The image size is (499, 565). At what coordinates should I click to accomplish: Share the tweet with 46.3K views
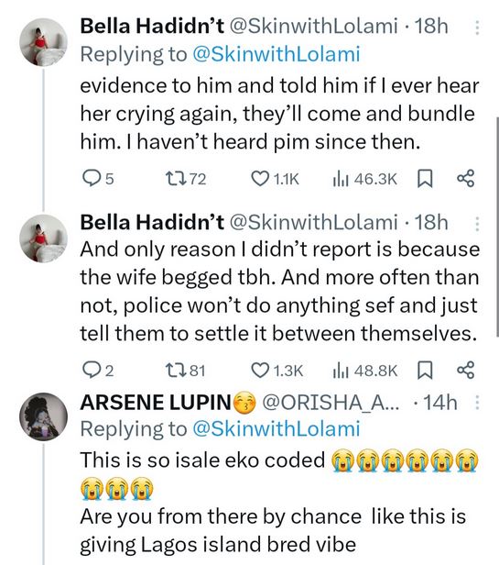(465, 179)
